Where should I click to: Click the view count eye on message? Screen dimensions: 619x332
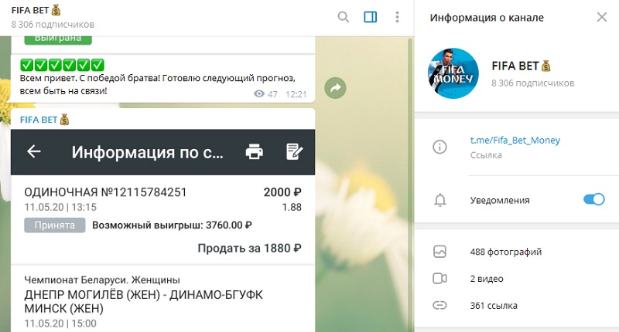[x=259, y=94]
